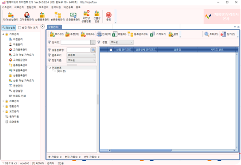Viewport: 241px width, 165px height.
Task: Open 대여/반납관리 toolbar icon
Action: point(11,15)
